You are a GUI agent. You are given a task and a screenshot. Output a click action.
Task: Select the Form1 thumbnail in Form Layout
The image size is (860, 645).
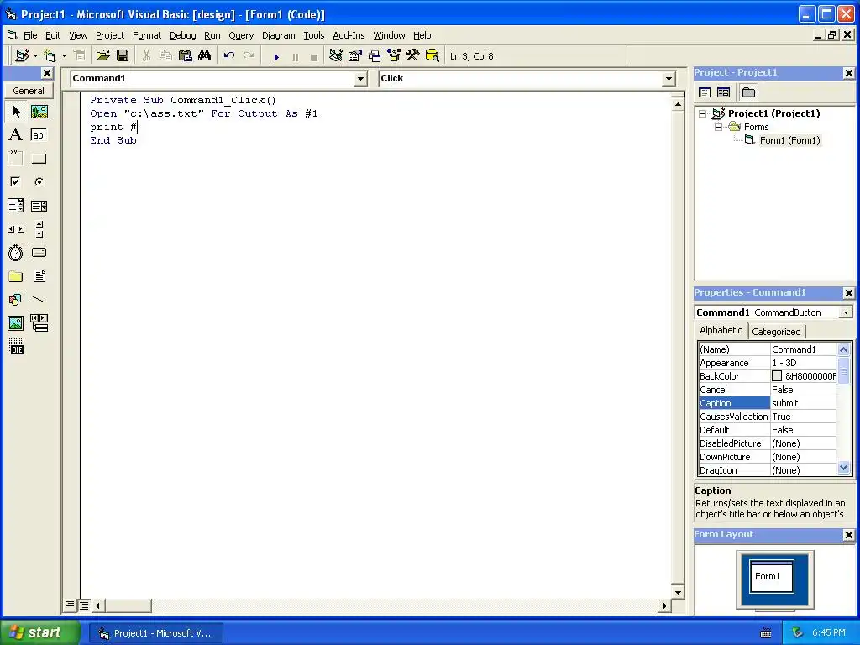click(x=771, y=576)
